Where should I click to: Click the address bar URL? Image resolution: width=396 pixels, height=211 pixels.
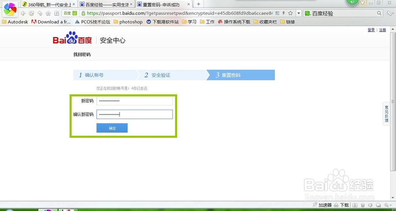(180, 13)
